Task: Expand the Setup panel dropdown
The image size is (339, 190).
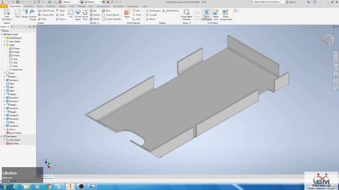Action: 186,23
